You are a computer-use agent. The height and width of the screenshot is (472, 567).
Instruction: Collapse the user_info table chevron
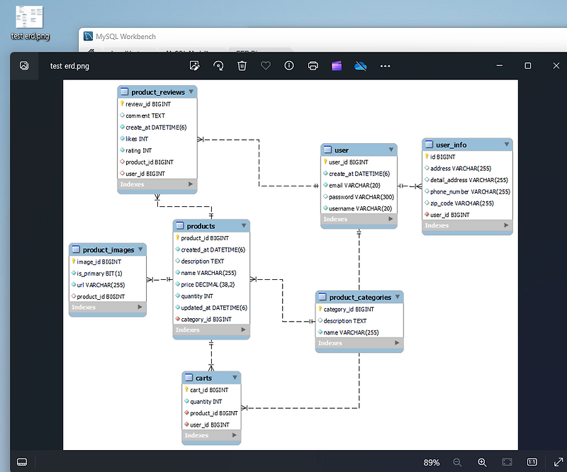coord(508,144)
